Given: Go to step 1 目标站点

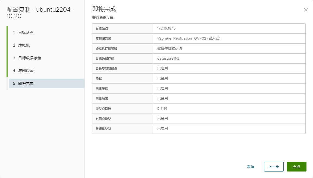Looking at the screenshot, I should click(x=26, y=33).
